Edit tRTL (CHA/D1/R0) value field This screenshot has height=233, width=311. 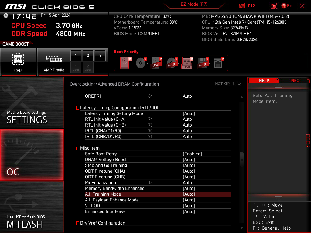(x=187, y=131)
